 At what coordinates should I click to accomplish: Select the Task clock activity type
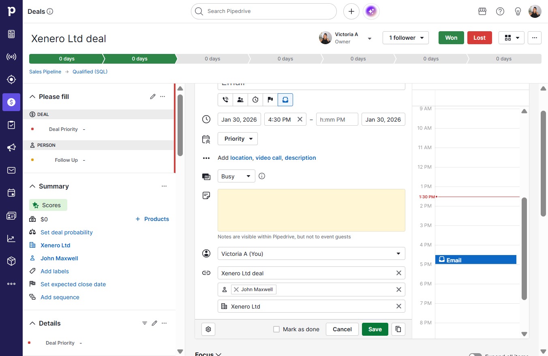coord(255,99)
